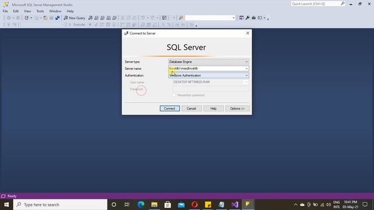Open Opera browser from the taskbar
374x210 pixels.
[195, 205]
